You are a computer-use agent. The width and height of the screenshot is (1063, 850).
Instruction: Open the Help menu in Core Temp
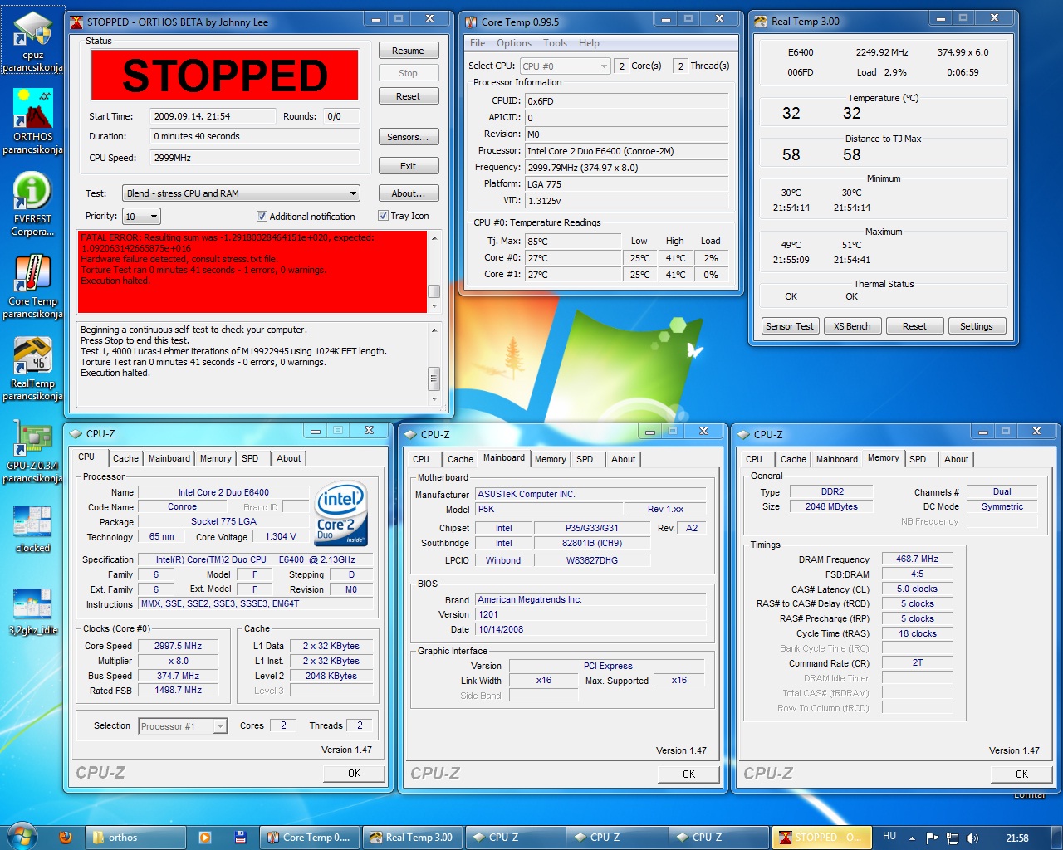(589, 43)
